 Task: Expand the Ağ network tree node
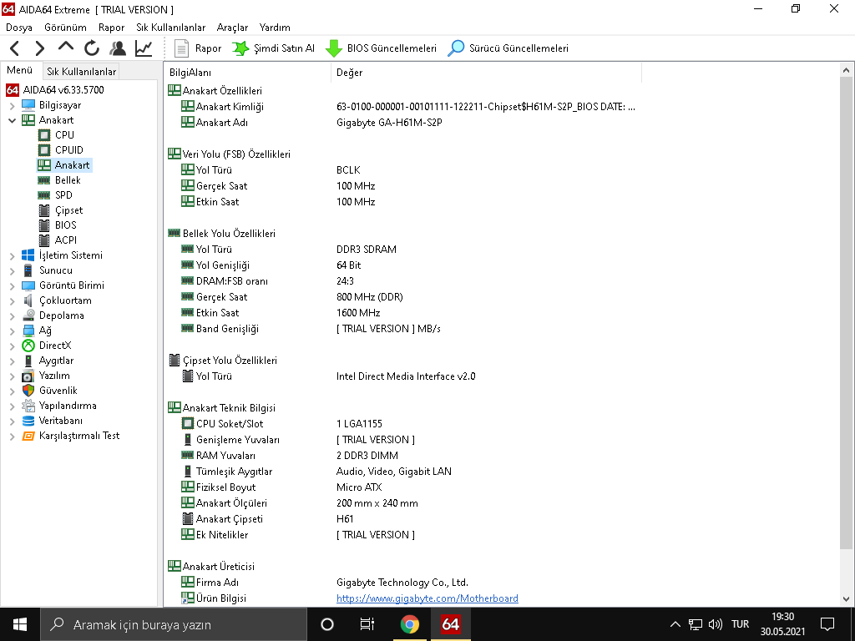coord(12,331)
